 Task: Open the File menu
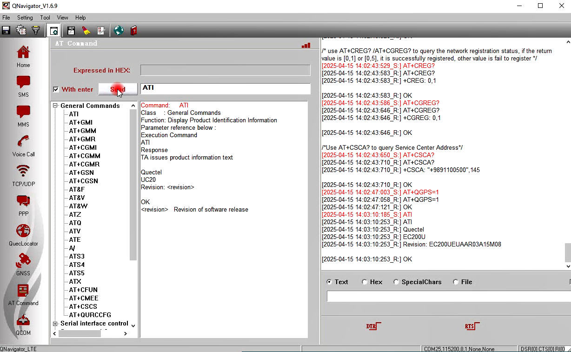click(6, 18)
